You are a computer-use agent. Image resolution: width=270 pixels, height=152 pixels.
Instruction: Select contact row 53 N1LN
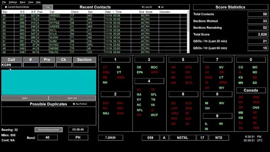point(94,34)
